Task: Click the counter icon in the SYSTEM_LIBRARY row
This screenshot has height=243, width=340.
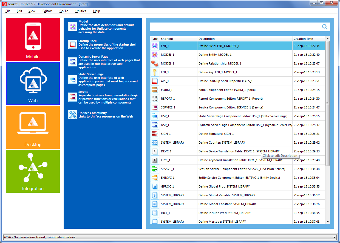Action: [154, 142]
